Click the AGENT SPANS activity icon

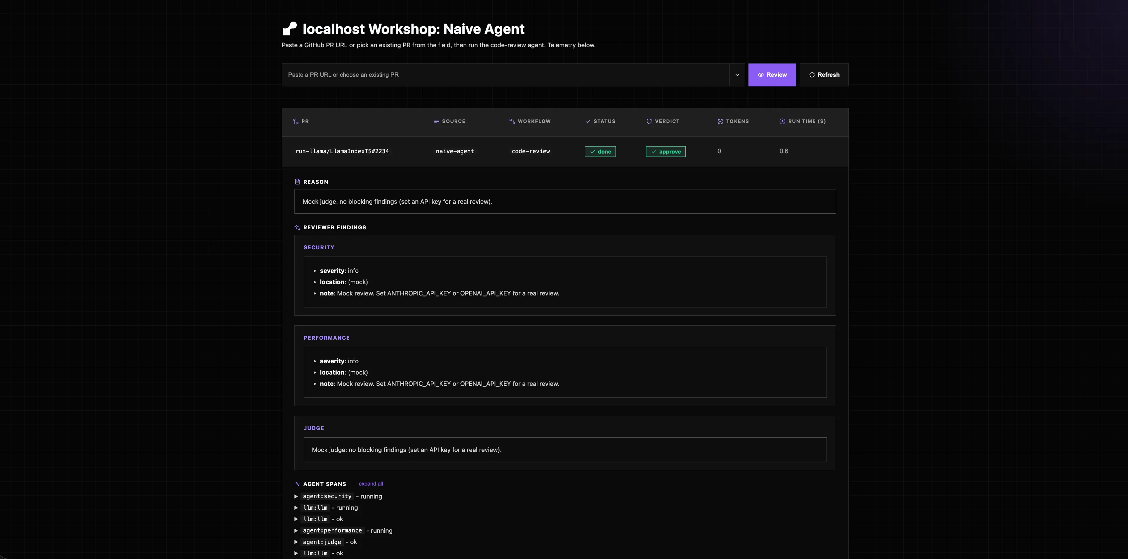(297, 484)
